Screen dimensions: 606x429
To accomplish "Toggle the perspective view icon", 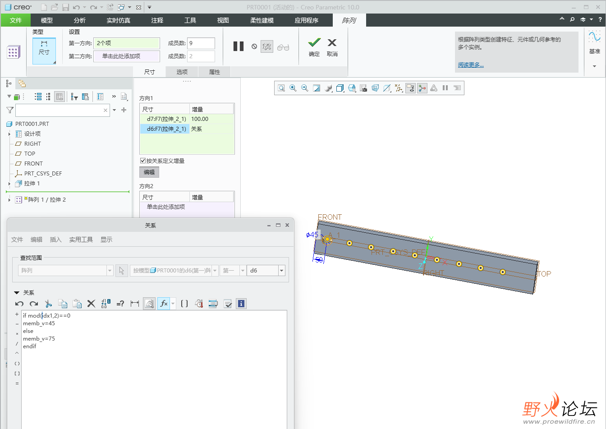I will tap(375, 88).
